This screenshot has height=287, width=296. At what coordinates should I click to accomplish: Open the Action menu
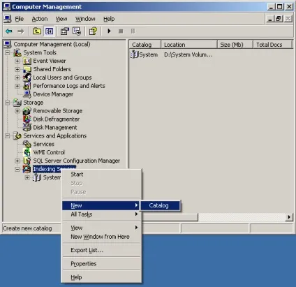point(40,19)
